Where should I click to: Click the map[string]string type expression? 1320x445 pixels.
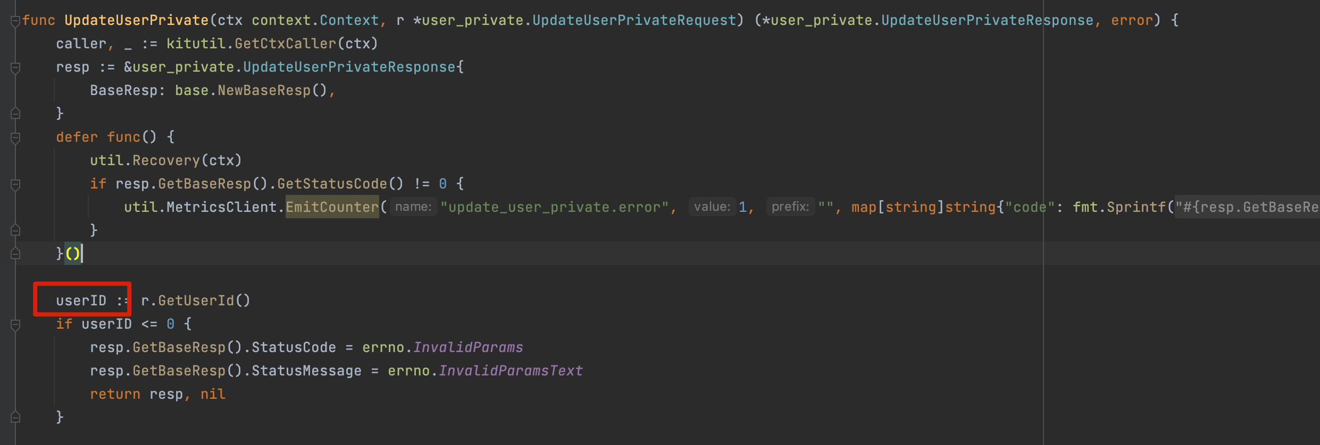coord(924,207)
